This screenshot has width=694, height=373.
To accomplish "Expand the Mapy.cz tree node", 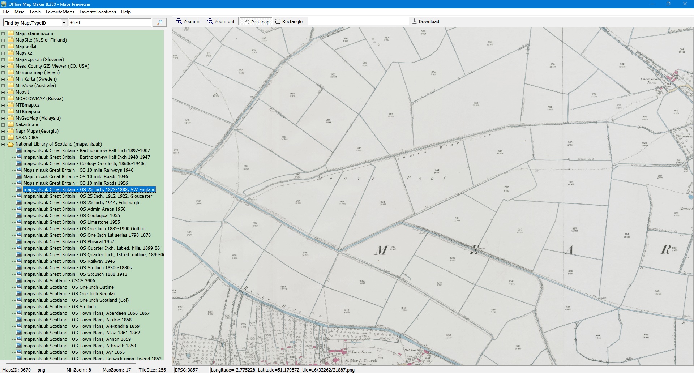I will click(x=3, y=53).
